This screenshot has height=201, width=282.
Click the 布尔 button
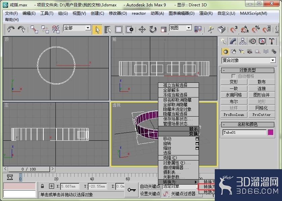coord(234,102)
